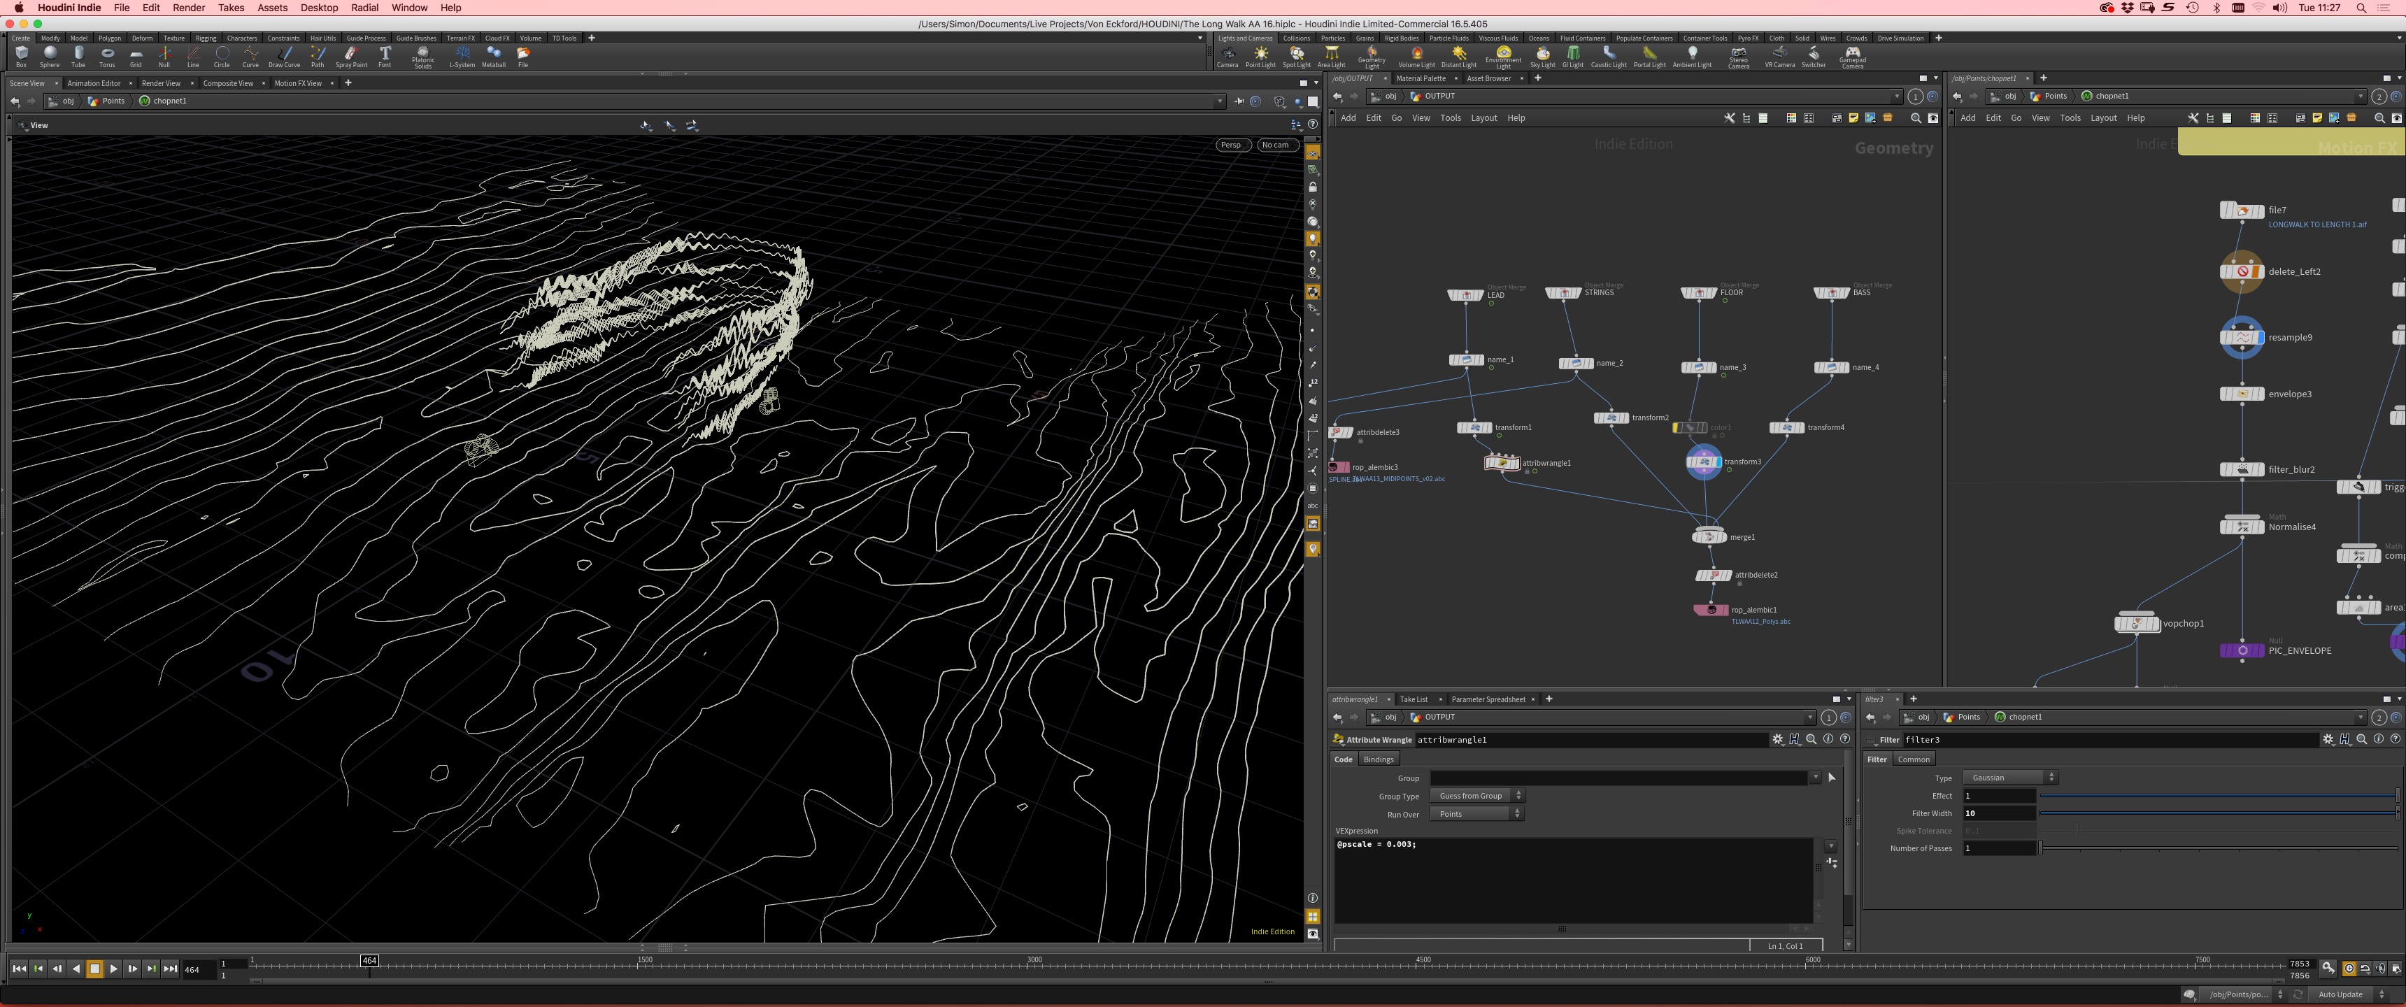Click the Point Light tool
The image size is (2406, 1007).
(x=1260, y=57)
